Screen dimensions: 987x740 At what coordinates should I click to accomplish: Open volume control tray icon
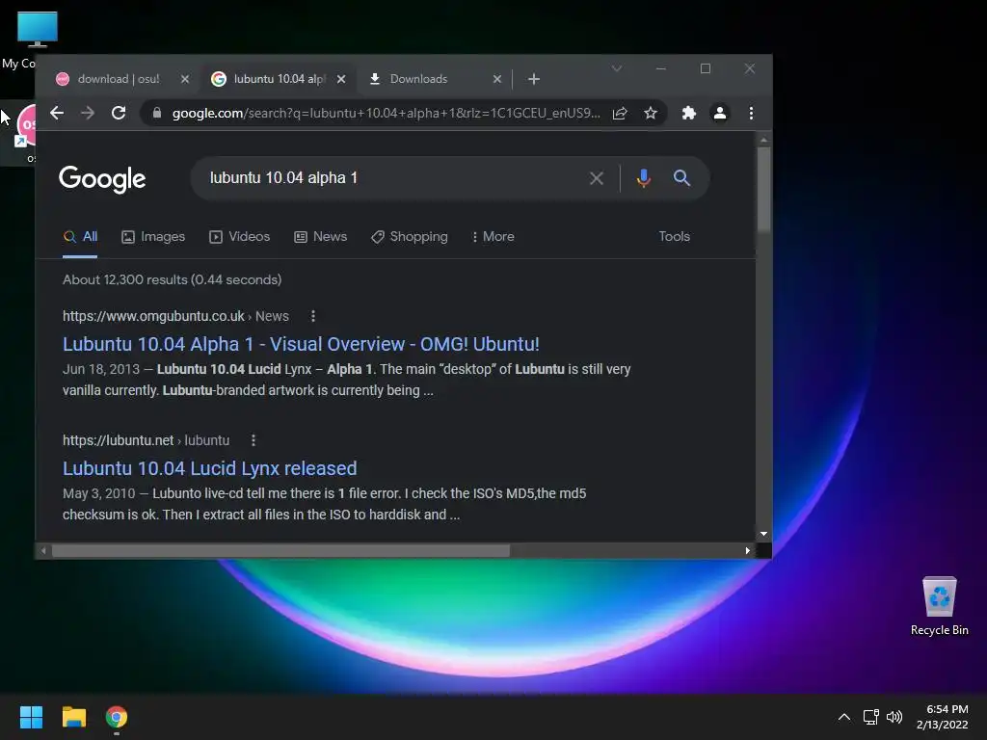coord(894,717)
